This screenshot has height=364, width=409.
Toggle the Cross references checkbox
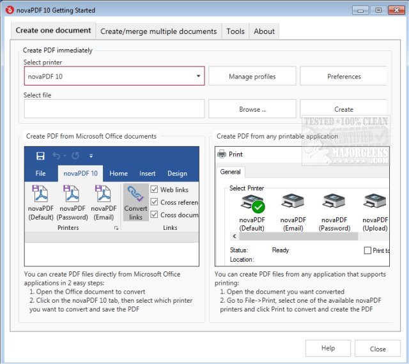[x=154, y=202]
